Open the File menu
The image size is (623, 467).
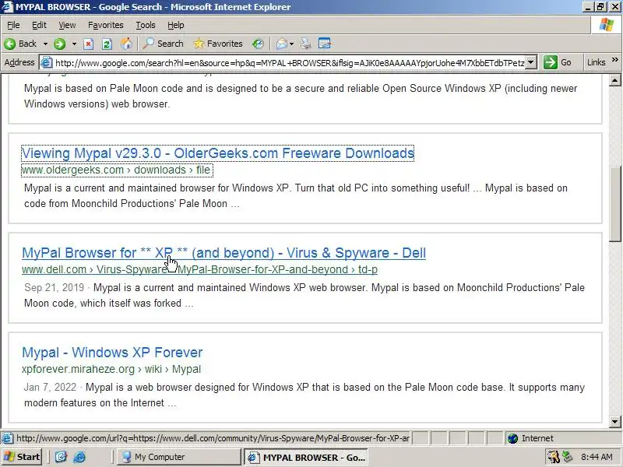13,25
